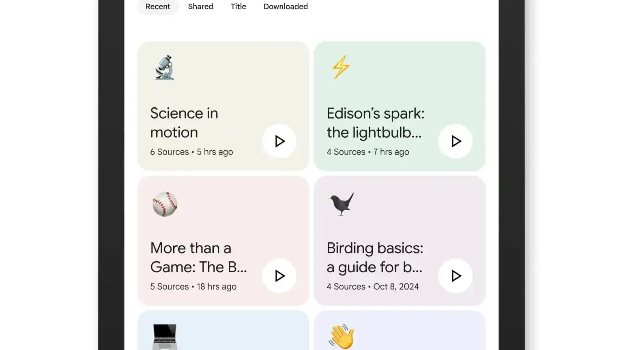Click the 4 Sources • Oct 8, 2024 text
This screenshot has height=350, width=623.
coord(373,286)
